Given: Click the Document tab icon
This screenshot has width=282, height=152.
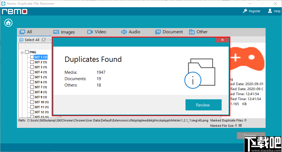Looking at the screenshot, I should (x=158, y=32).
